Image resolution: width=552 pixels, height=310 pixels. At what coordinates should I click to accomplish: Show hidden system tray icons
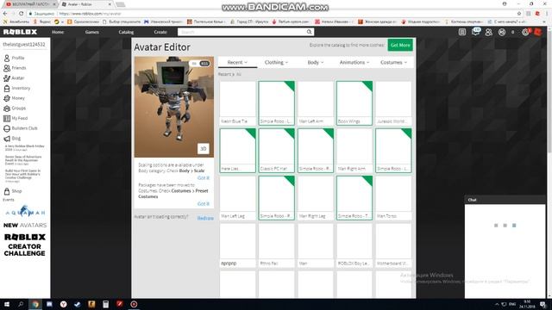pos(497,304)
